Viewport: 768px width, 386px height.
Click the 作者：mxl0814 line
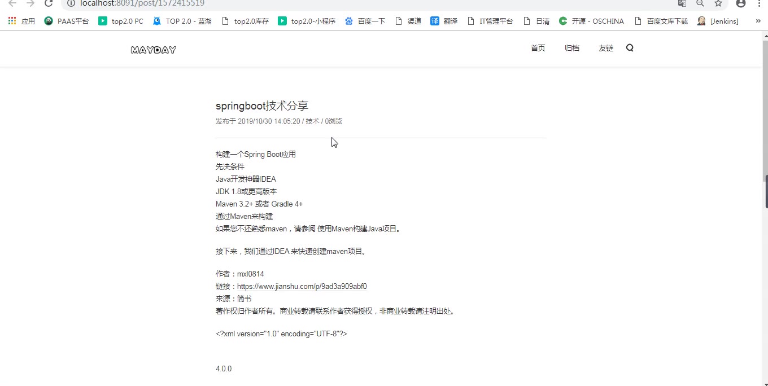point(240,274)
